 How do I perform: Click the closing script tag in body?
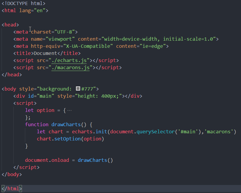click(x=26, y=167)
